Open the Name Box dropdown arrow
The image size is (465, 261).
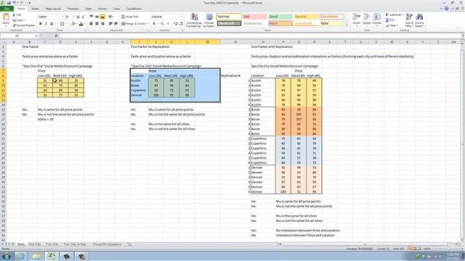pos(36,36)
